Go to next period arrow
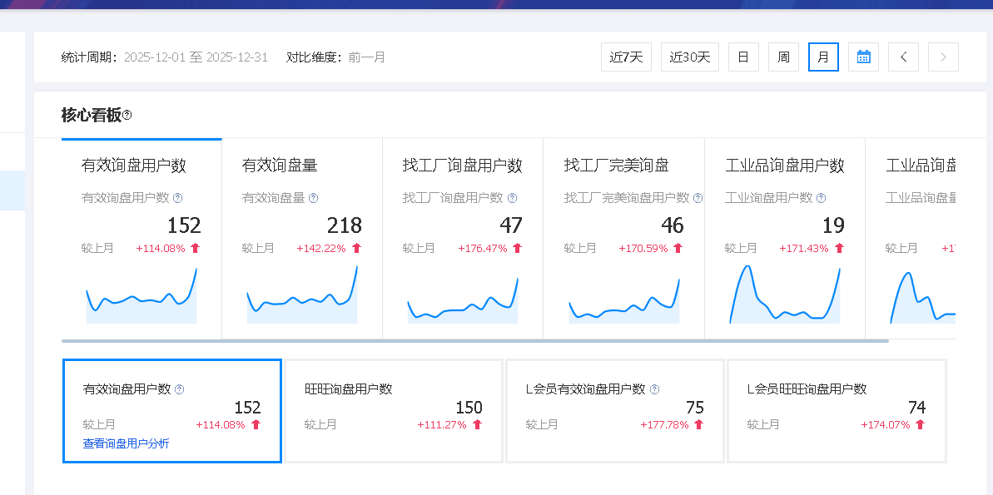Image resolution: width=993 pixels, height=495 pixels. 943,57
